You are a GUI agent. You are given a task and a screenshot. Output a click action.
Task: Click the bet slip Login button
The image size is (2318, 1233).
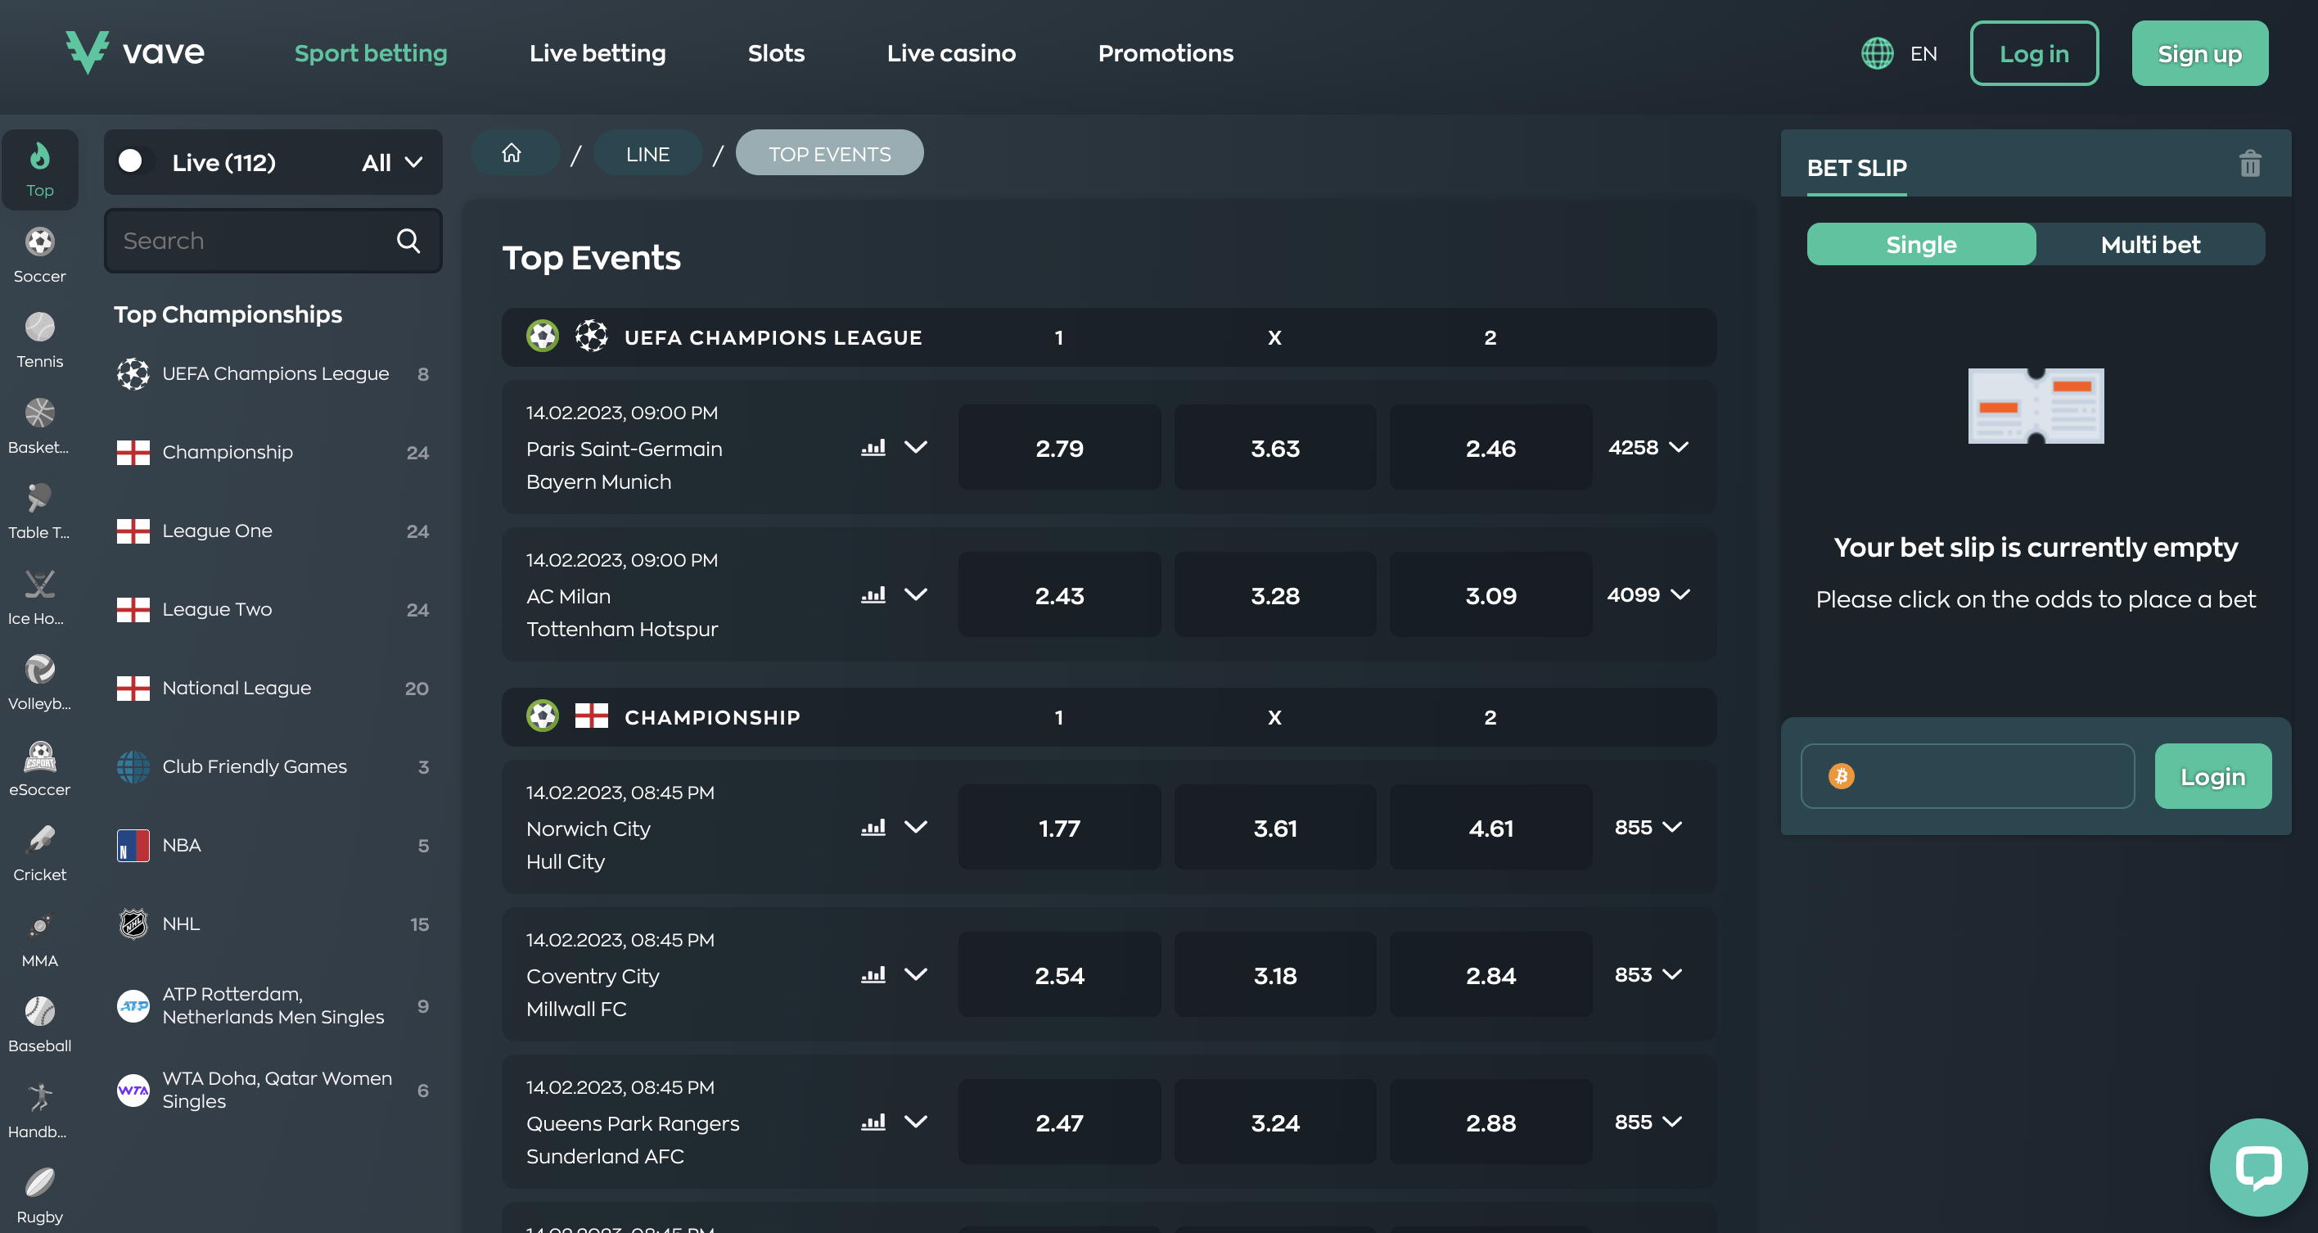(x=2212, y=776)
